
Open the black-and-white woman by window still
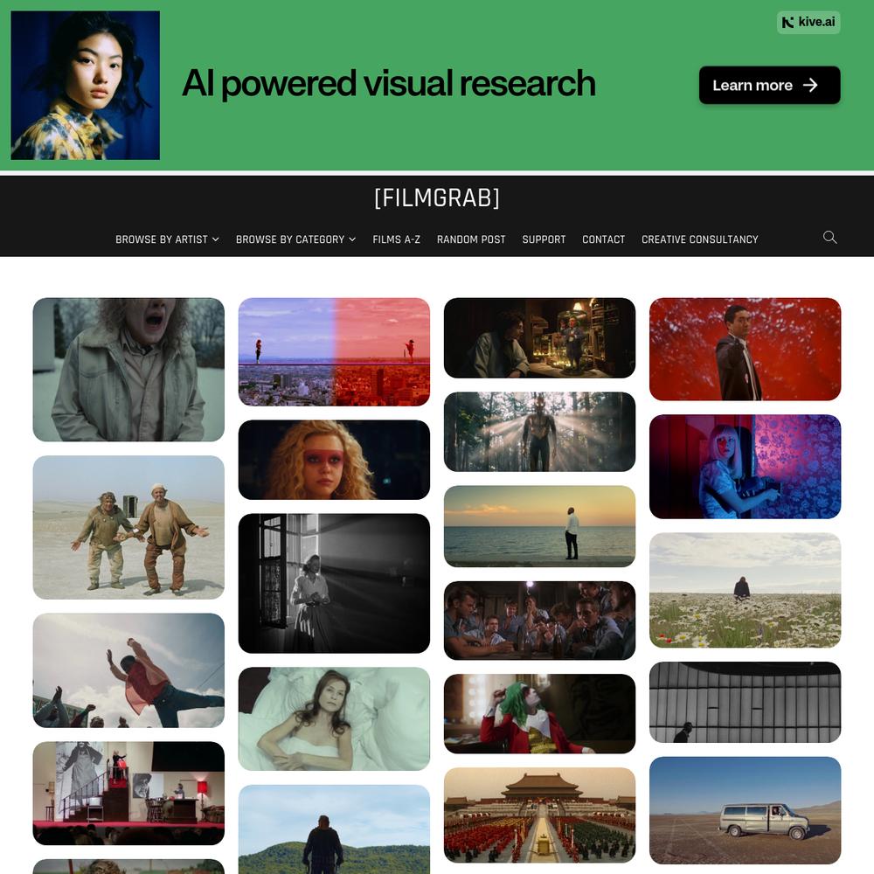pos(334,584)
